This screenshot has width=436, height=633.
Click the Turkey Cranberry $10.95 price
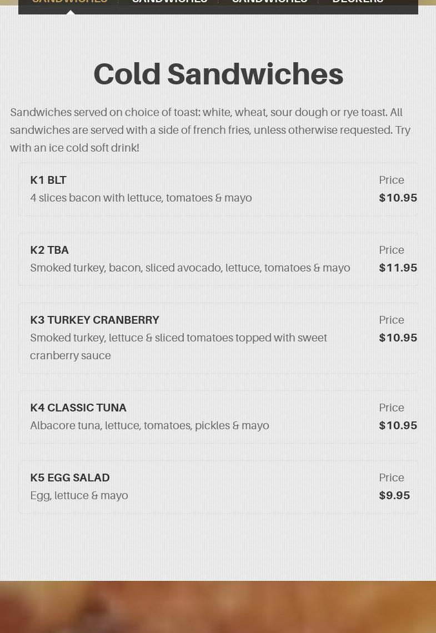point(398,338)
